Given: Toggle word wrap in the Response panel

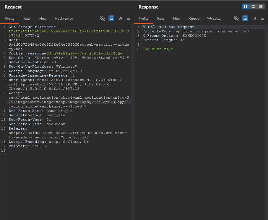Looking at the screenshot, I should point(245,18).
